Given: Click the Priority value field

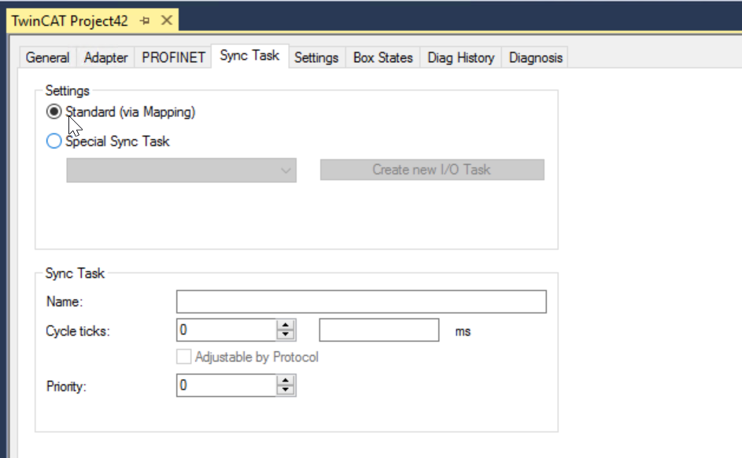Looking at the screenshot, I should pos(226,385).
